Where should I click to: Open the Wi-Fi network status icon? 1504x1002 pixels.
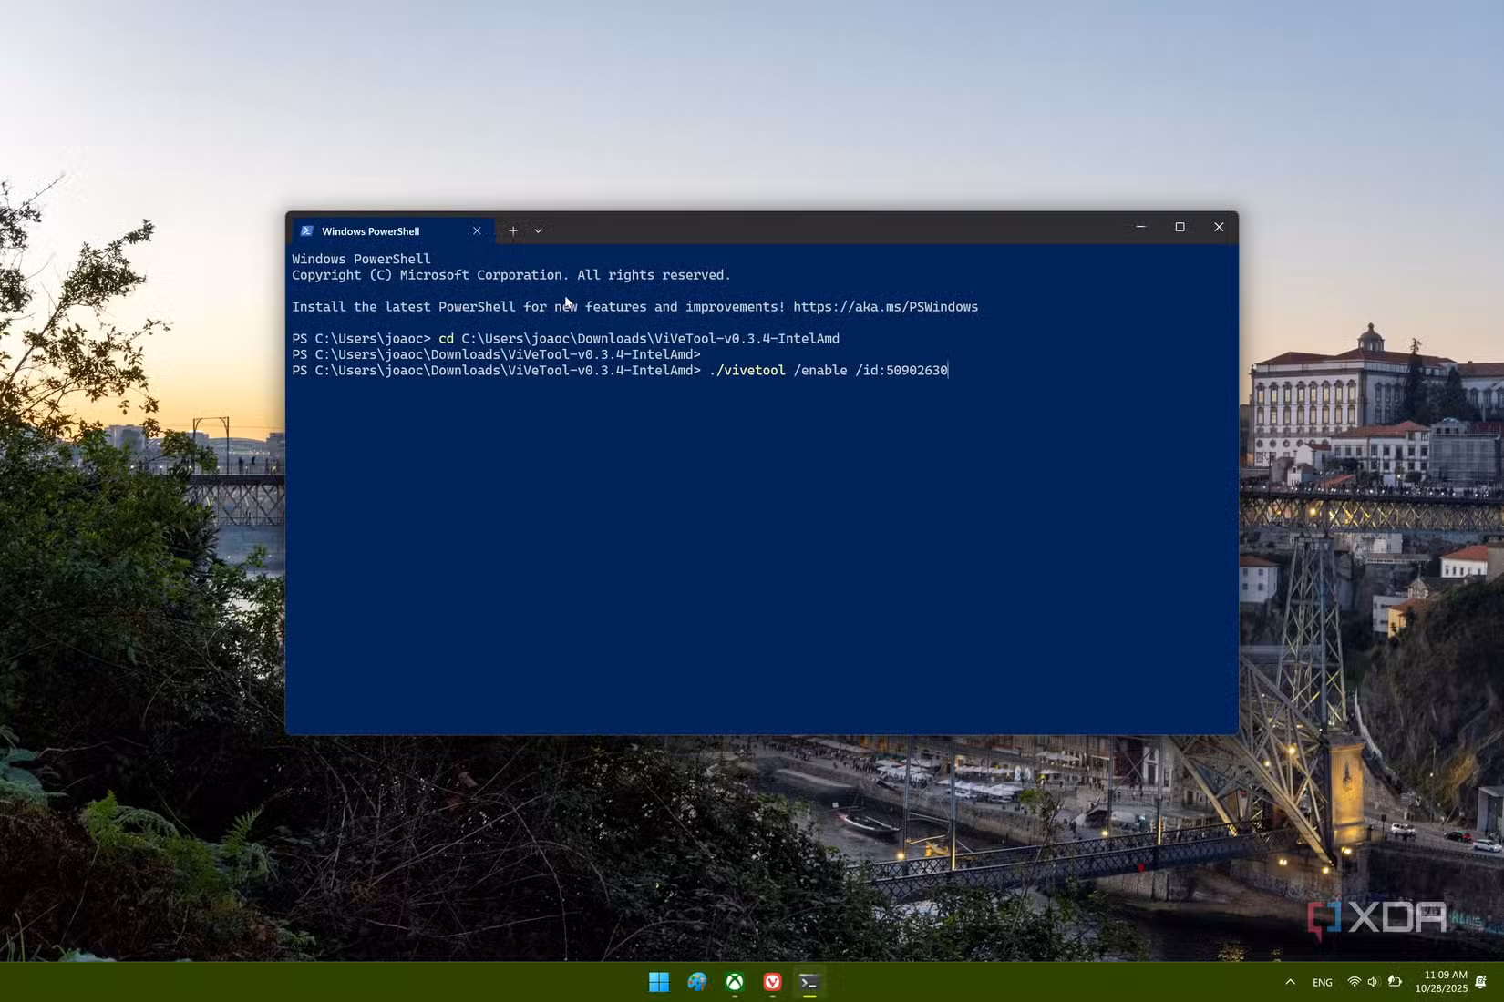point(1355,982)
